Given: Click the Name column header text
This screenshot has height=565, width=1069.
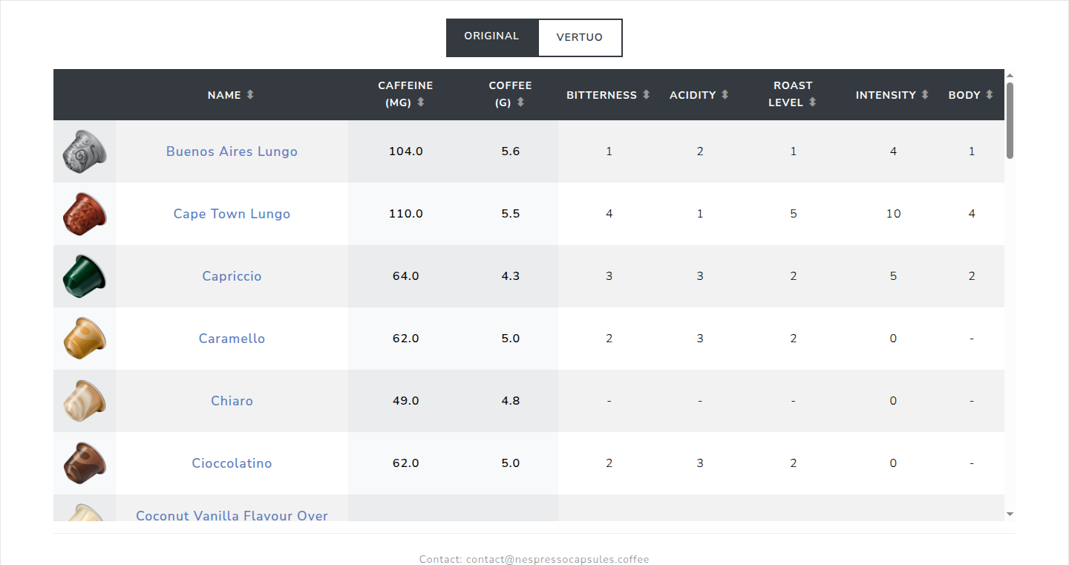Looking at the screenshot, I should coord(224,95).
